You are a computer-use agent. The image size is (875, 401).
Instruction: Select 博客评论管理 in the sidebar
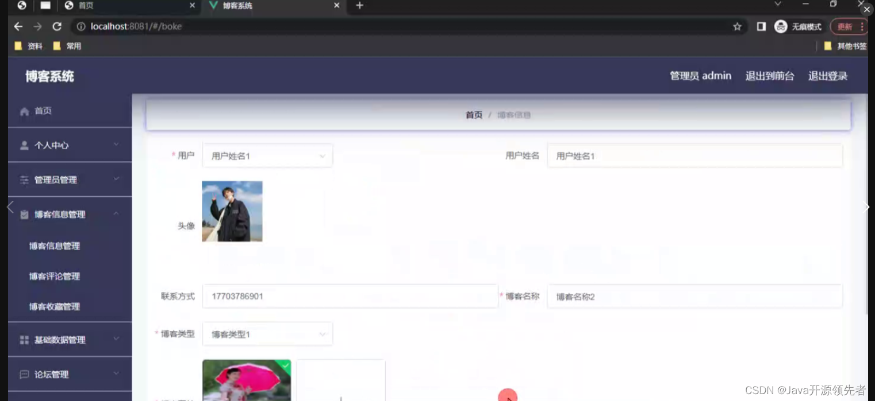[x=53, y=276]
